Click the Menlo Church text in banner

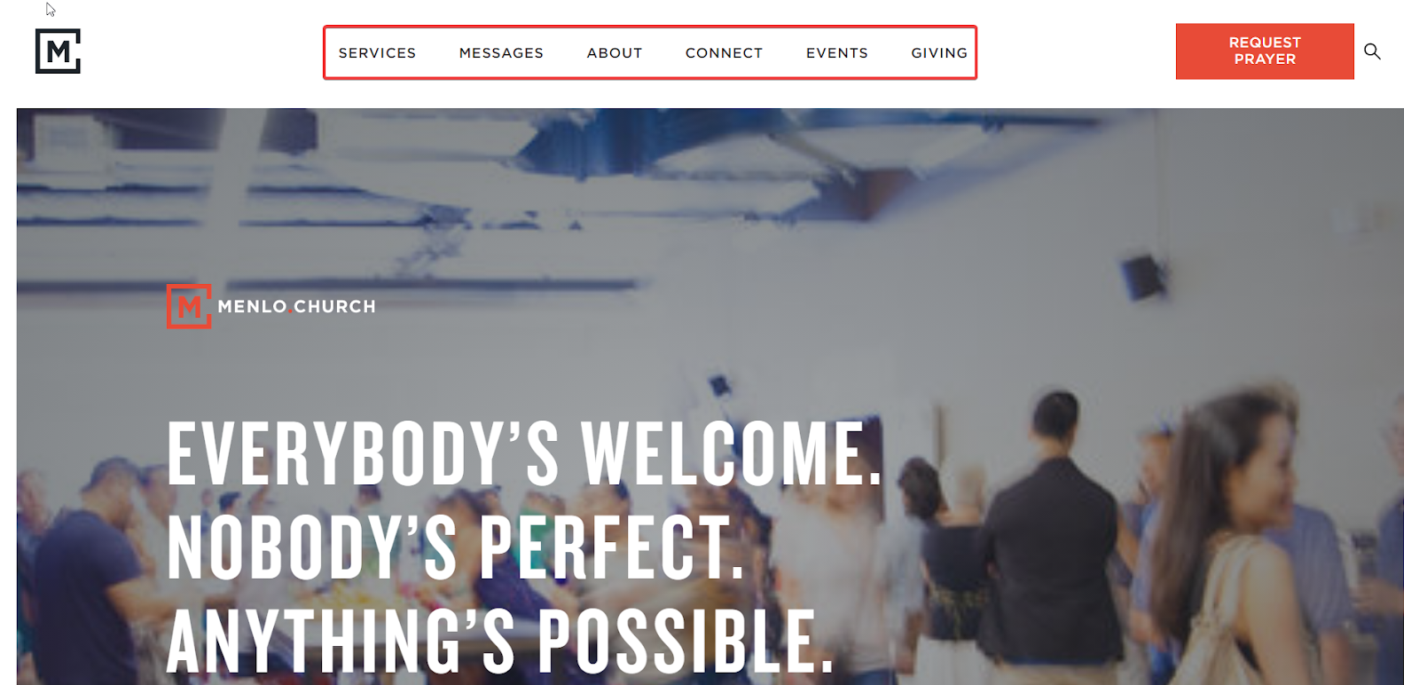click(296, 307)
